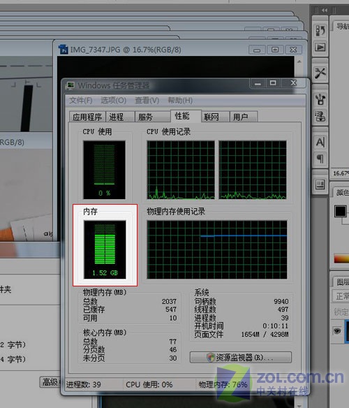Switch to the Networking (联网) tab
This screenshot has height=408, width=349.
coord(215,117)
